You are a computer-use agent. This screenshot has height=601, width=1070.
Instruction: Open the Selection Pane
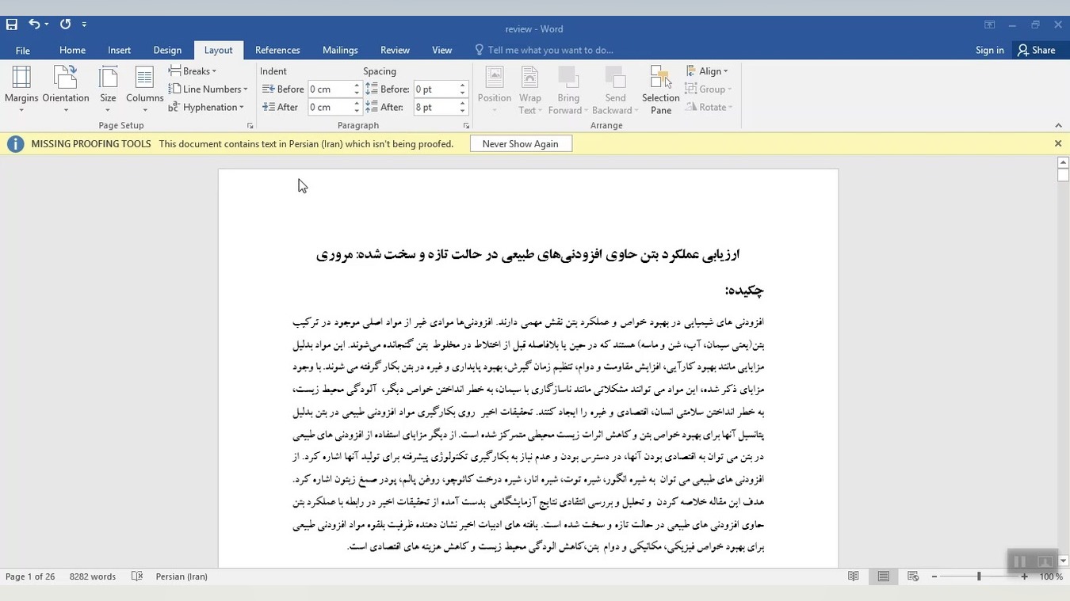(x=661, y=89)
